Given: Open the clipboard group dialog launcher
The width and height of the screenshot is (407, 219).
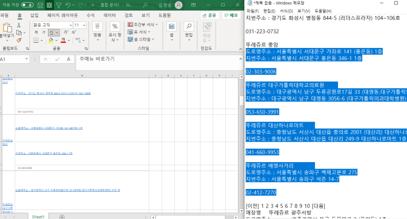Looking at the screenshot, I should click(x=27, y=48).
